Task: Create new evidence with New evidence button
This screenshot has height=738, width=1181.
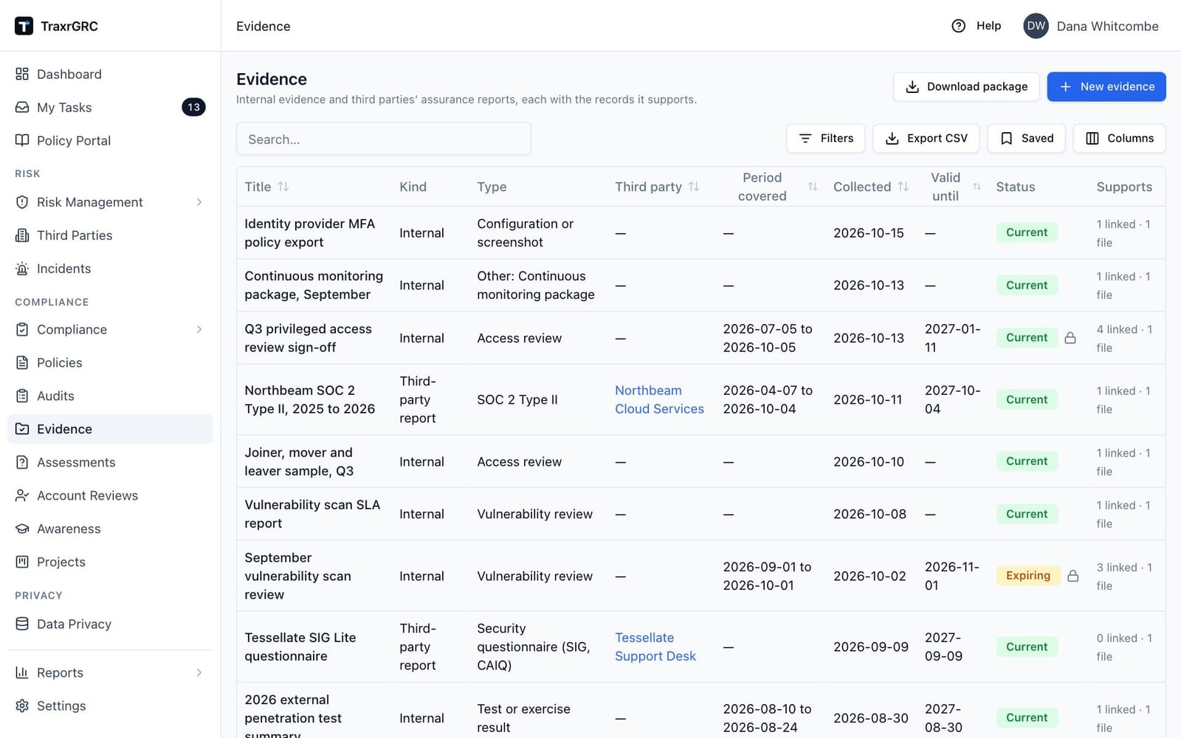Action: tap(1106, 86)
